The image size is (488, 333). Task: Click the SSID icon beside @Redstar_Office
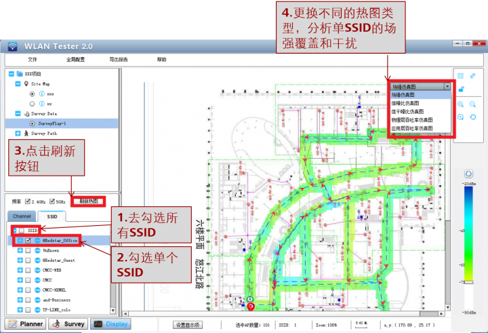pyautogui.click(x=37, y=241)
